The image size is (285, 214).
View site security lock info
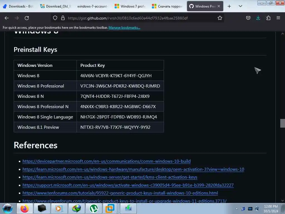[63, 18]
